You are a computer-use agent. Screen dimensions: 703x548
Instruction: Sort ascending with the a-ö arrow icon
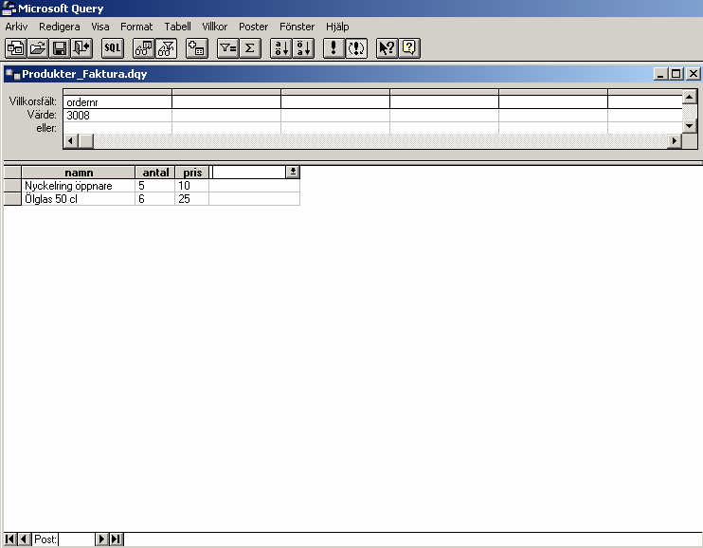pos(281,48)
